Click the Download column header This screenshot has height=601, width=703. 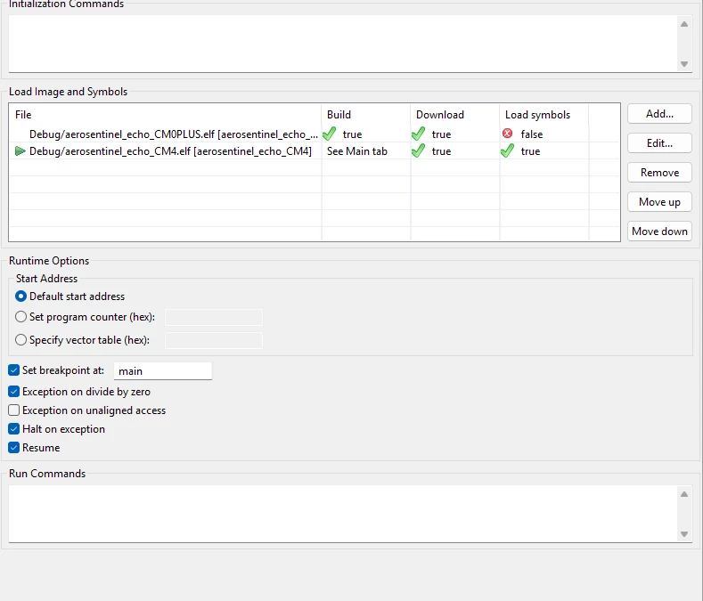455,115
